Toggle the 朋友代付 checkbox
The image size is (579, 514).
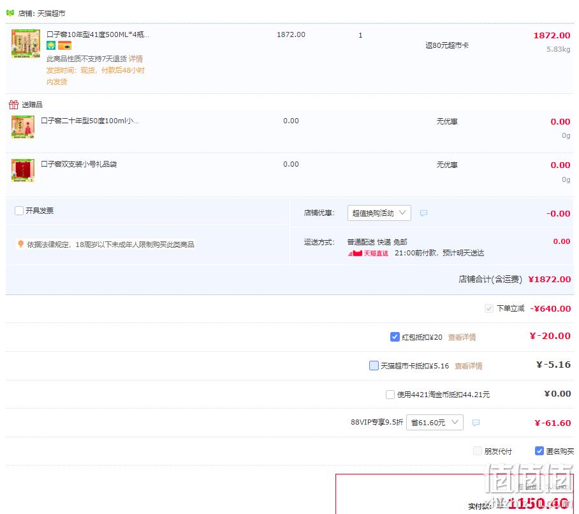(478, 451)
